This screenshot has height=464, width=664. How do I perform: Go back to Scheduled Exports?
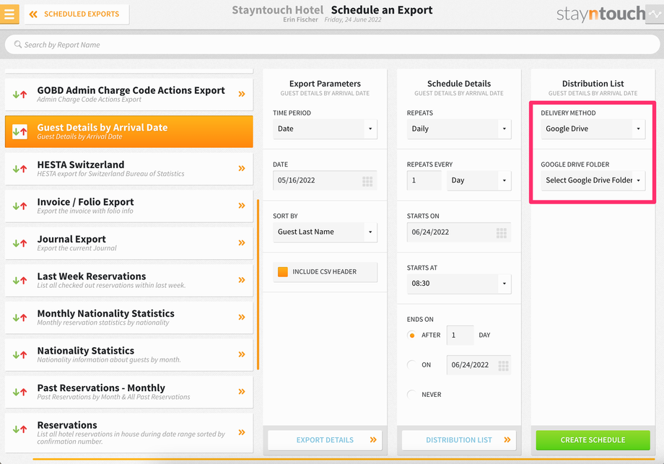pos(77,14)
